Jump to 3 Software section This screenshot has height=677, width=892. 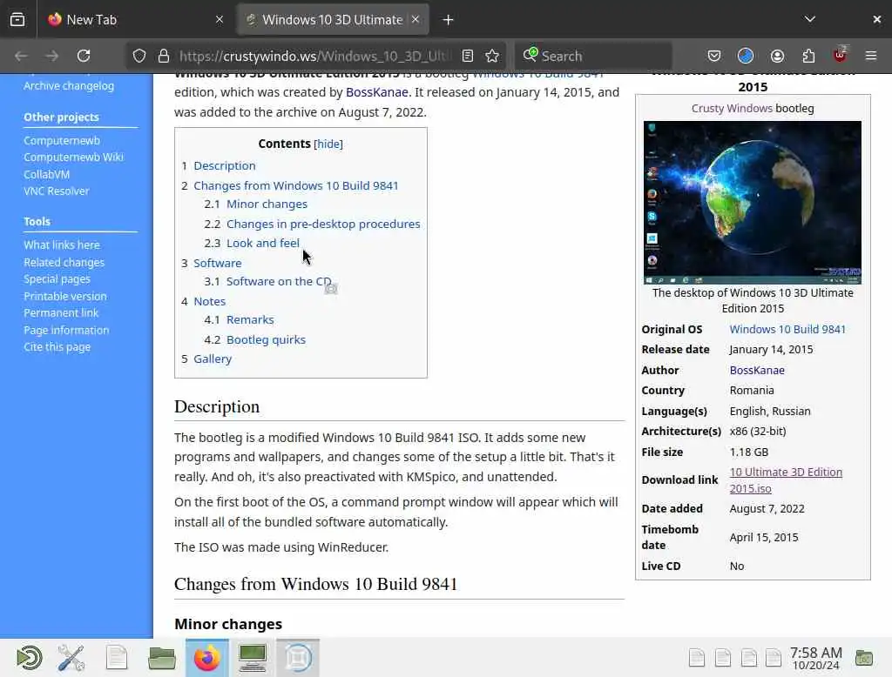point(217,263)
